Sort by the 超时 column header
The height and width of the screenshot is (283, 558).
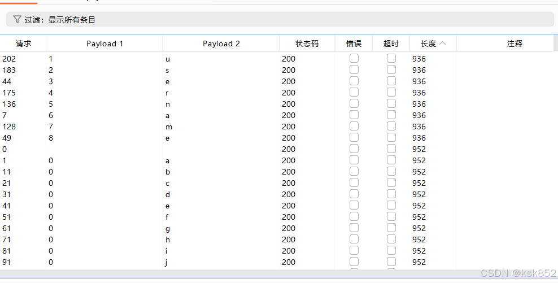click(391, 43)
